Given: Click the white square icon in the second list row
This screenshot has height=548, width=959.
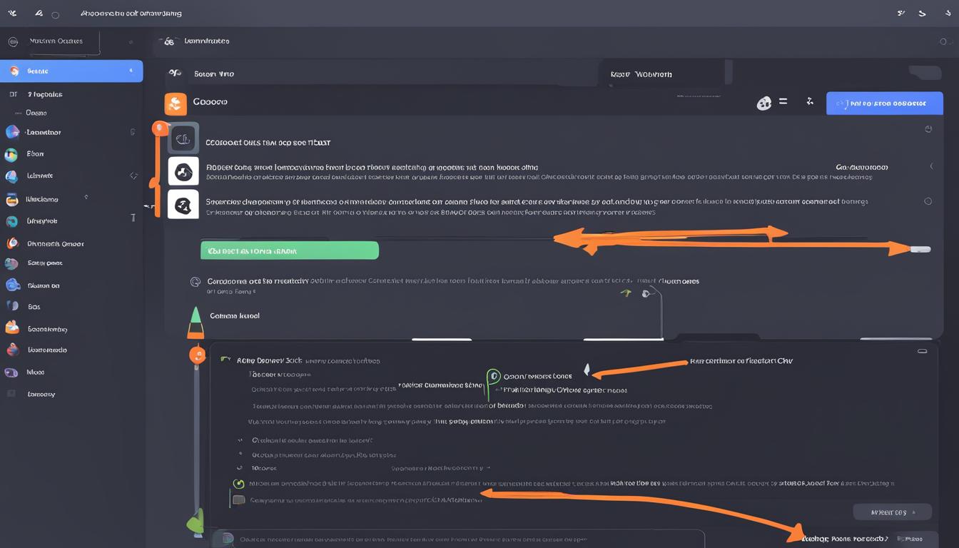Looking at the screenshot, I should (183, 171).
